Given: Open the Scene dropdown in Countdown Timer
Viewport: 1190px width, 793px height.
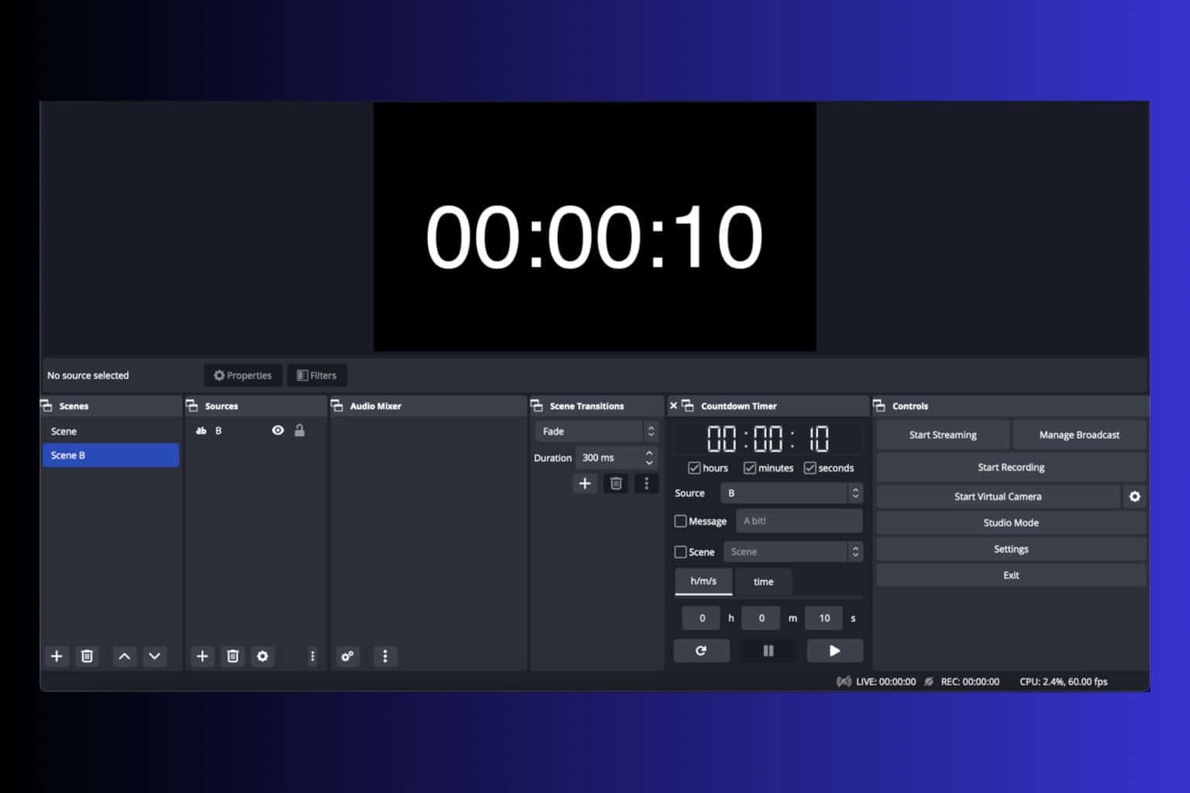Looking at the screenshot, I should click(x=855, y=551).
